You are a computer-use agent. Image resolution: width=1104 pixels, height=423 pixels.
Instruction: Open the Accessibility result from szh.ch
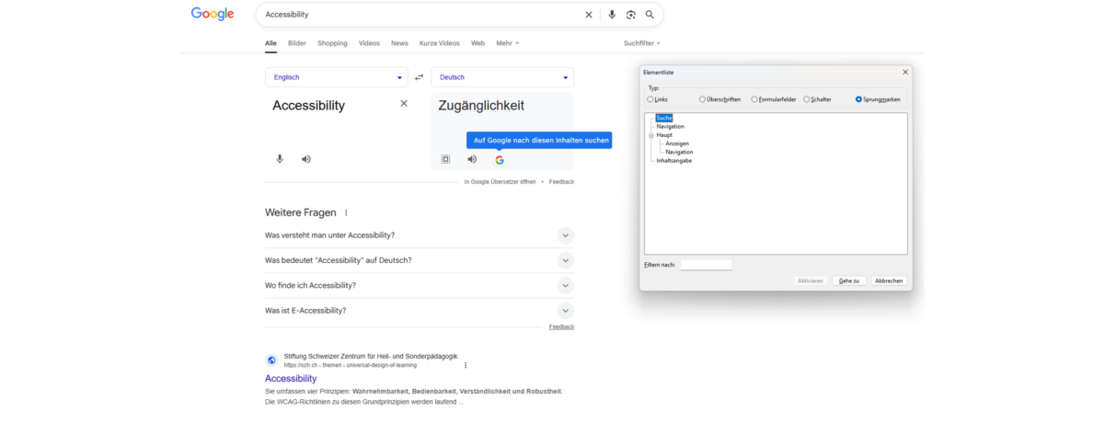291,378
